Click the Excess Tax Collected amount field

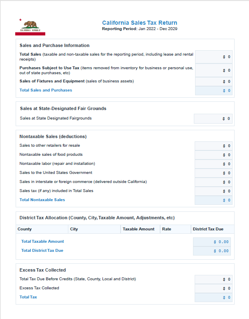tap(214, 289)
